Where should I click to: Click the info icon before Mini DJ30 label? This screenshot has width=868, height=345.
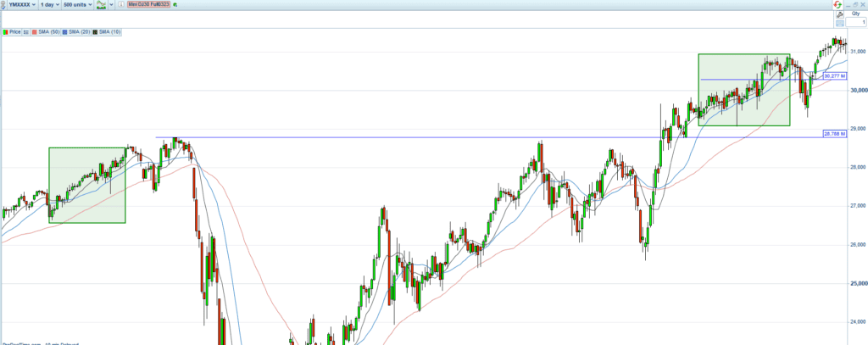tap(121, 5)
